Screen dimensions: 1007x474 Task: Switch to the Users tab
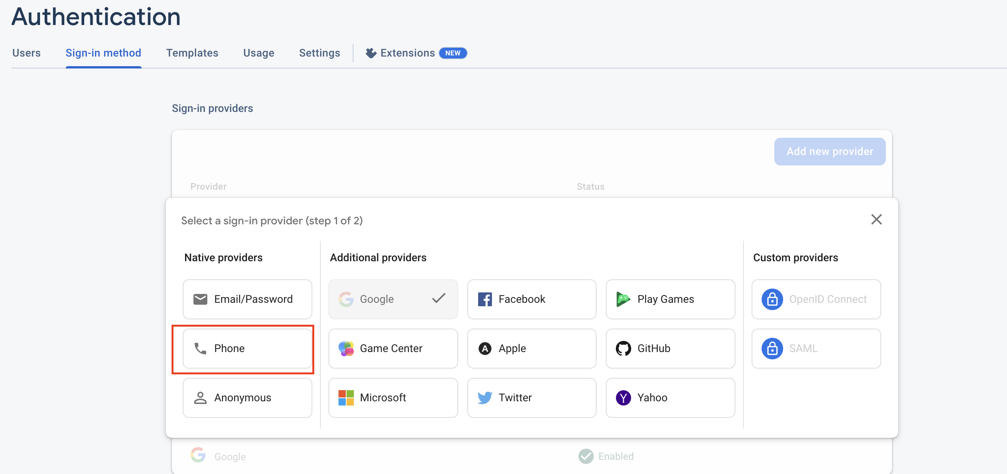(26, 53)
